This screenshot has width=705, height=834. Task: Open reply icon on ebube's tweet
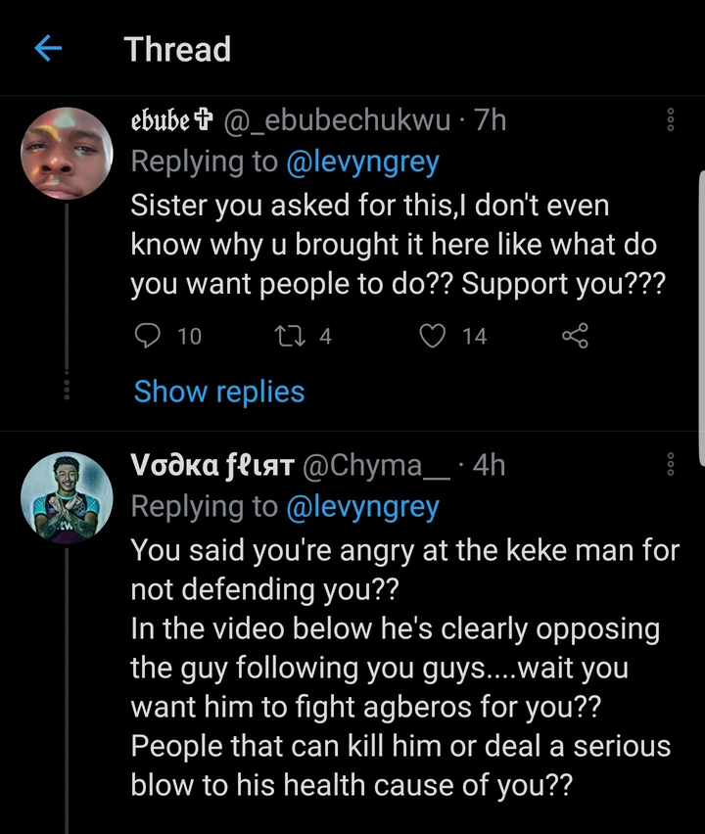pyautogui.click(x=146, y=337)
